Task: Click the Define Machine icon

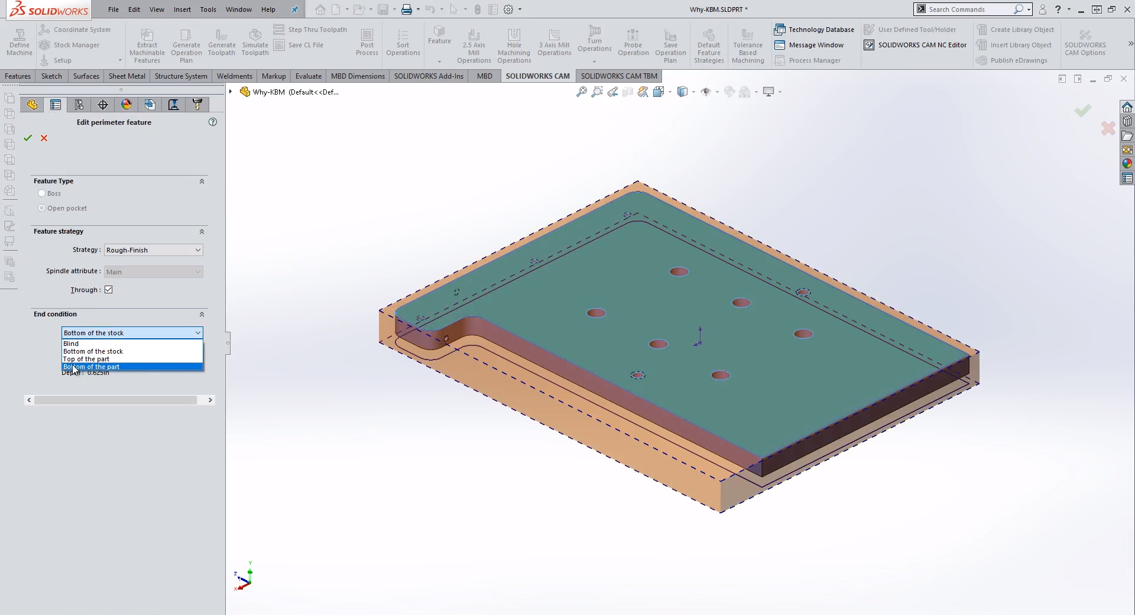Action: pos(20,43)
